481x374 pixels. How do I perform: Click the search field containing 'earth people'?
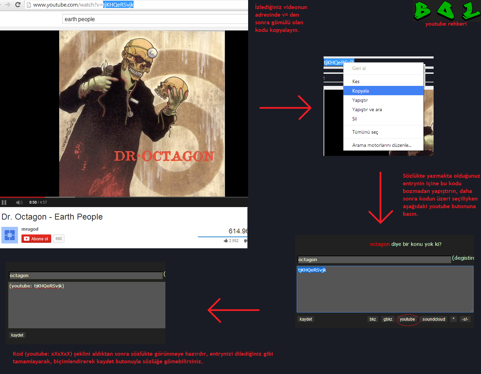click(x=155, y=19)
